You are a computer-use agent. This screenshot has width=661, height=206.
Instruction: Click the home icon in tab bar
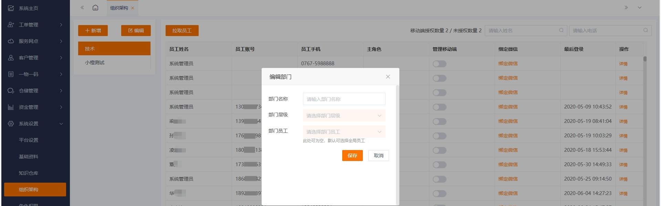click(95, 8)
